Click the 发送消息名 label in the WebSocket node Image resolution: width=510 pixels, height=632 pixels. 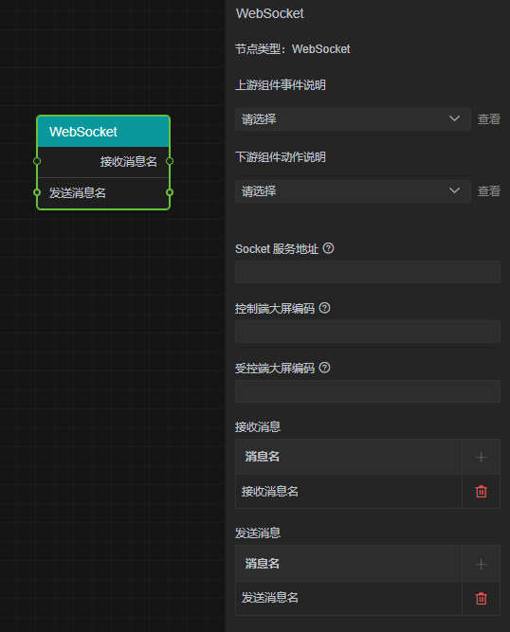[78, 192]
